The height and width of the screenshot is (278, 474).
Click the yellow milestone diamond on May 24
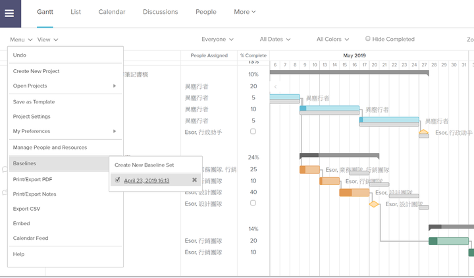423,132
